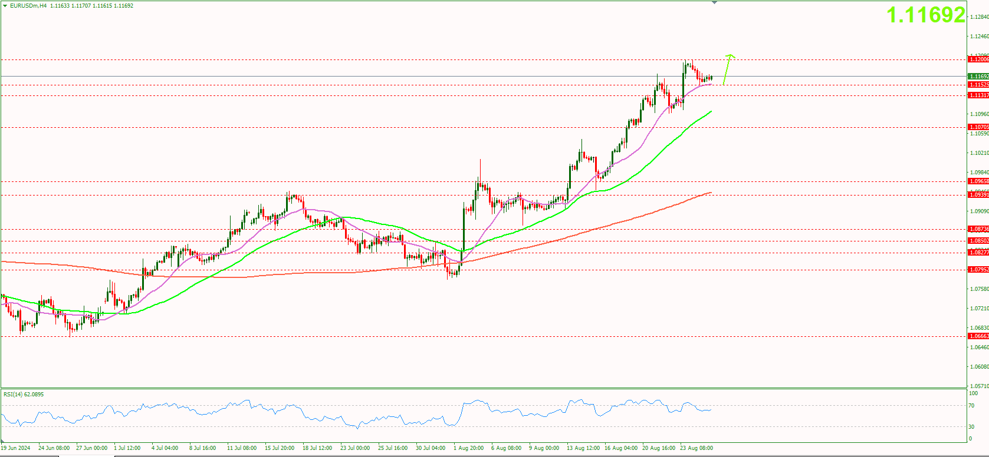Click the RSI scale value 70

(971, 406)
